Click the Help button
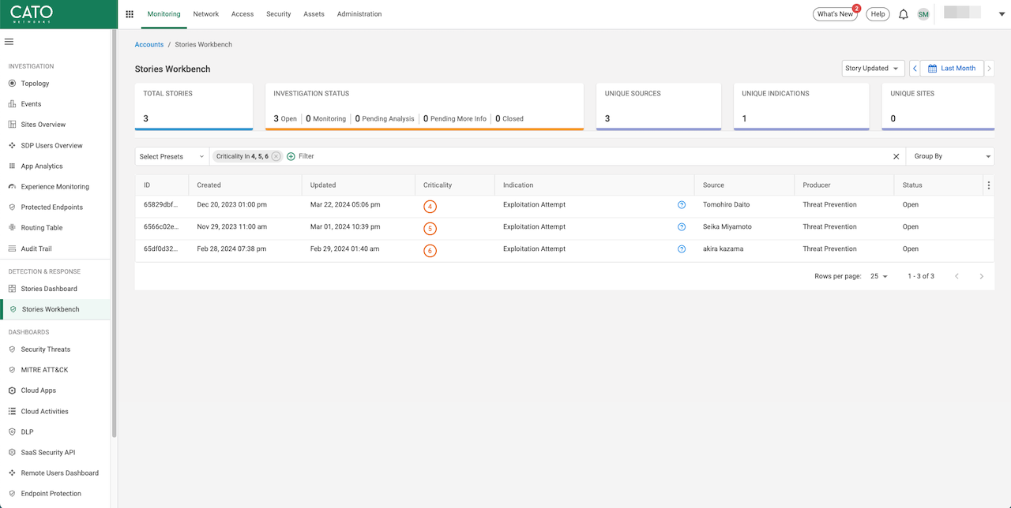The width and height of the screenshot is (1011, 508). (878, 14)
